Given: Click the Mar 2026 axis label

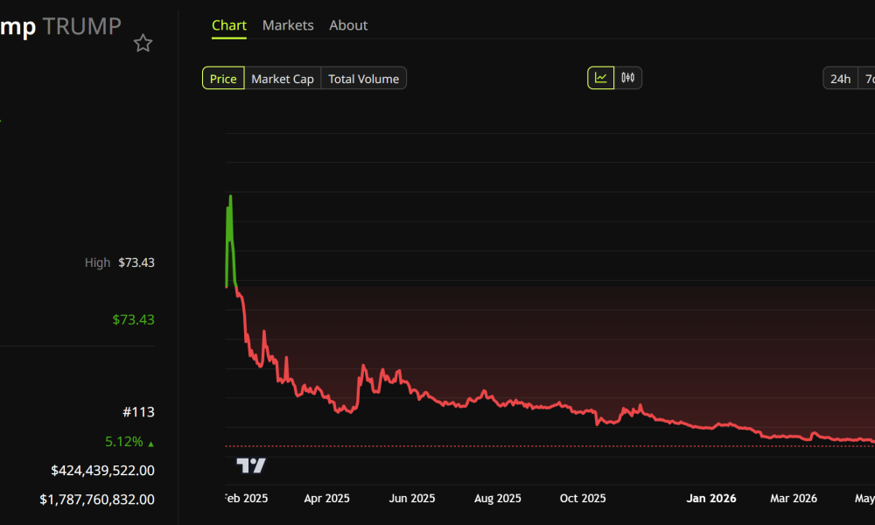Looking at the screenshot, I should tap(794, 498).
